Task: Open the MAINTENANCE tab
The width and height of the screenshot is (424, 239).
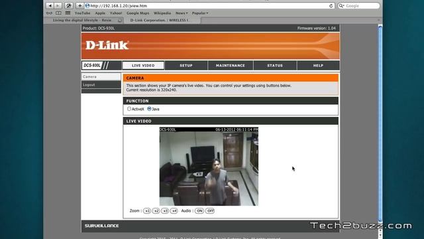Action: point(231,66)
